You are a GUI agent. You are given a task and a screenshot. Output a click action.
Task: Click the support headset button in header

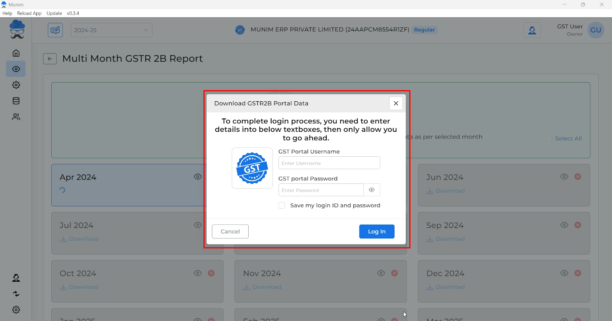point(532,30)
